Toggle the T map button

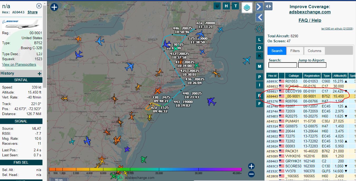(x=235, y=6)
